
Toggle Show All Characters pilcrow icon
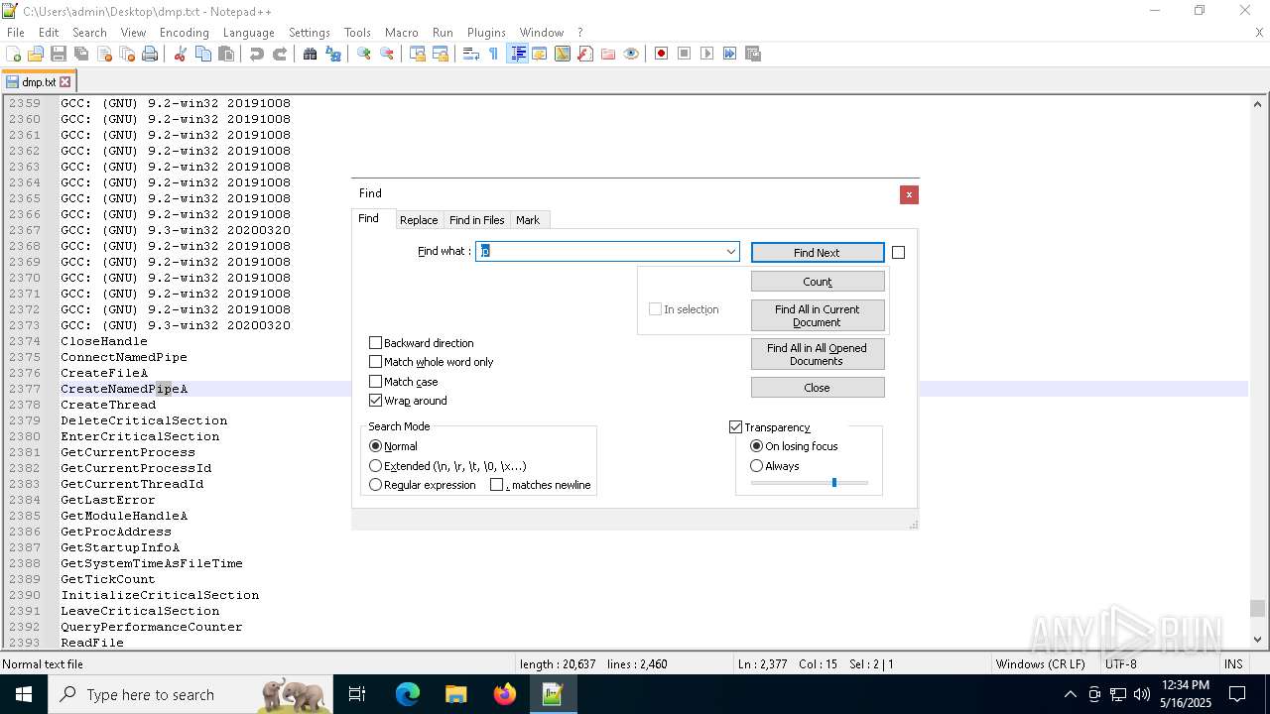(494, 54)
